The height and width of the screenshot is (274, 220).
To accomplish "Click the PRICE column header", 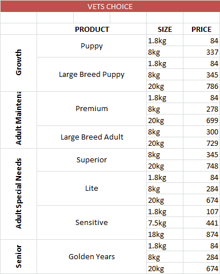I will point(201,29).
